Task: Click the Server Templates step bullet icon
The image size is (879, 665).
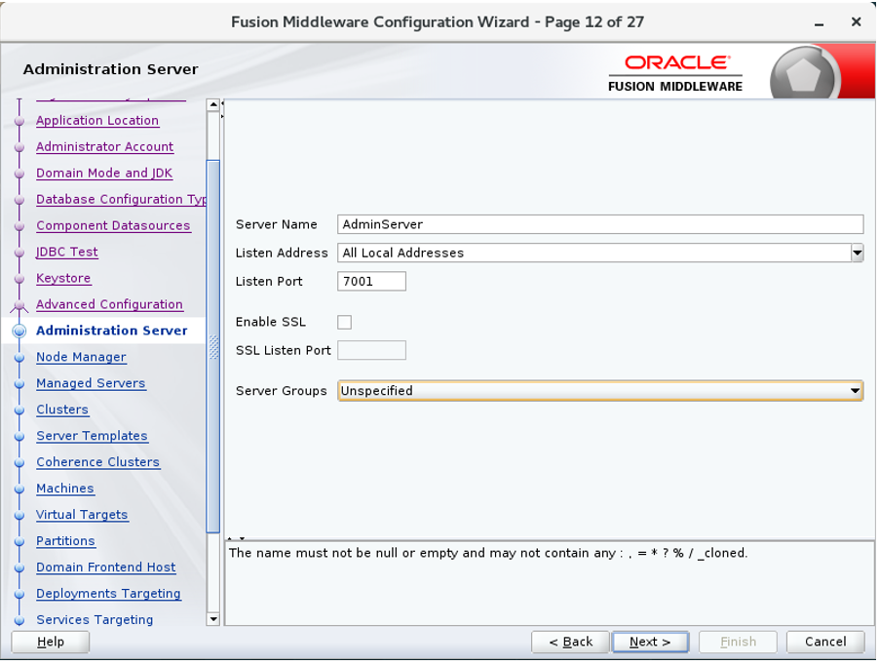Action: click(x=19, y=437)
